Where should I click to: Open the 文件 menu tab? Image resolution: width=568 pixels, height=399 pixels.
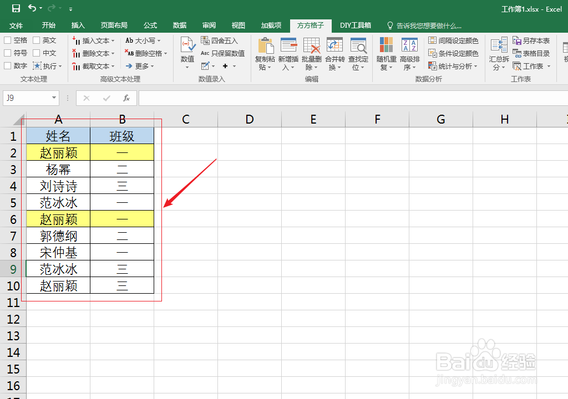(16, 25)
